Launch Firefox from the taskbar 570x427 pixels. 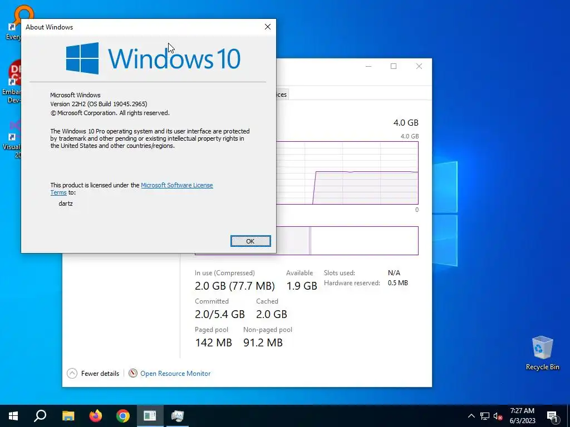(96, 416)
